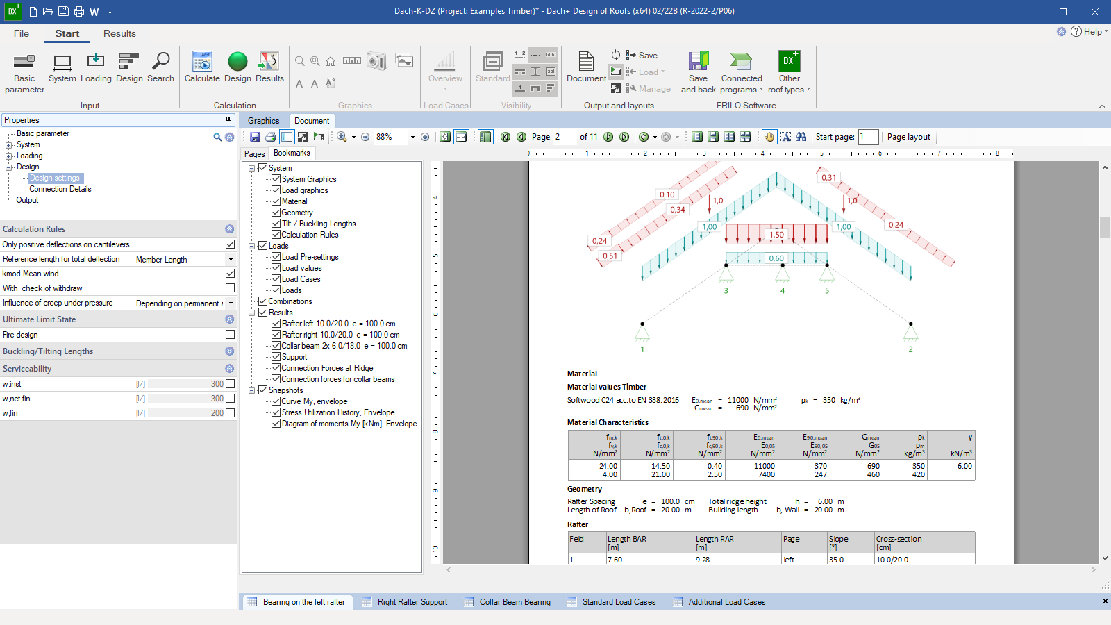Switch to the Pages tab
Viewport: 1111px width, 625px height.
click(x=254, y=154)
